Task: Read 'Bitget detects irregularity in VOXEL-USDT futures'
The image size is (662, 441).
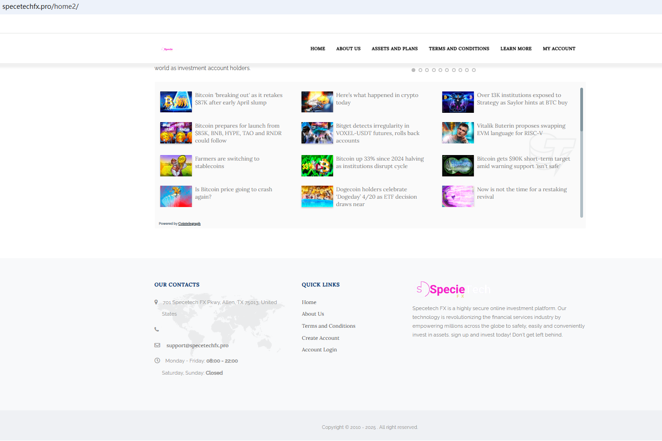Action: 378,133
